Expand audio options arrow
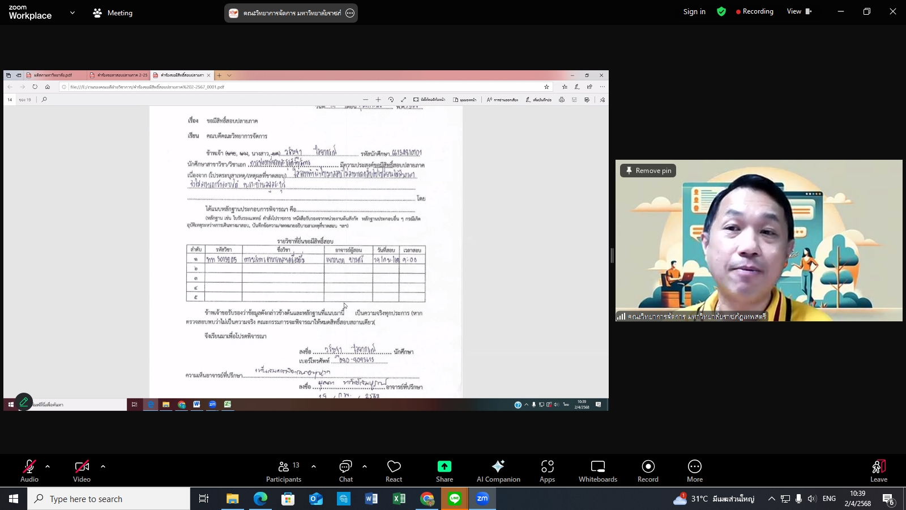This screenshot has height=510, width=906. (48, 466)
